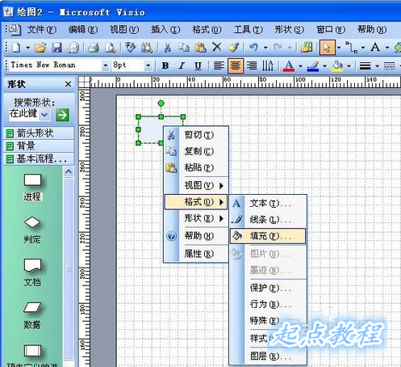The width and height of the screenshot is (401, 367).
Task: Click the Copy icon in the toolbar
Action: point(184,48)
